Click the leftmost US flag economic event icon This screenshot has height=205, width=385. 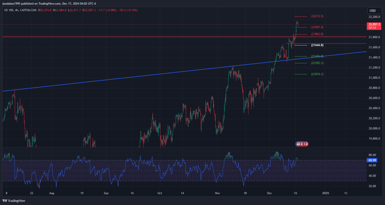298,144
